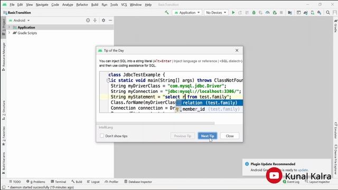338x190 pixels.
Task: Open Project panel gear settings
Action: point(104,20)
